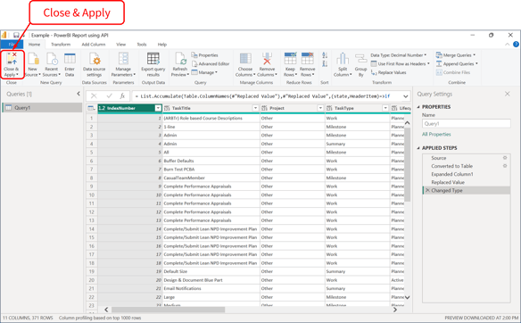Click Replace Values in the ribbon
The image size is (521, 323).
[x=388, y=72]
